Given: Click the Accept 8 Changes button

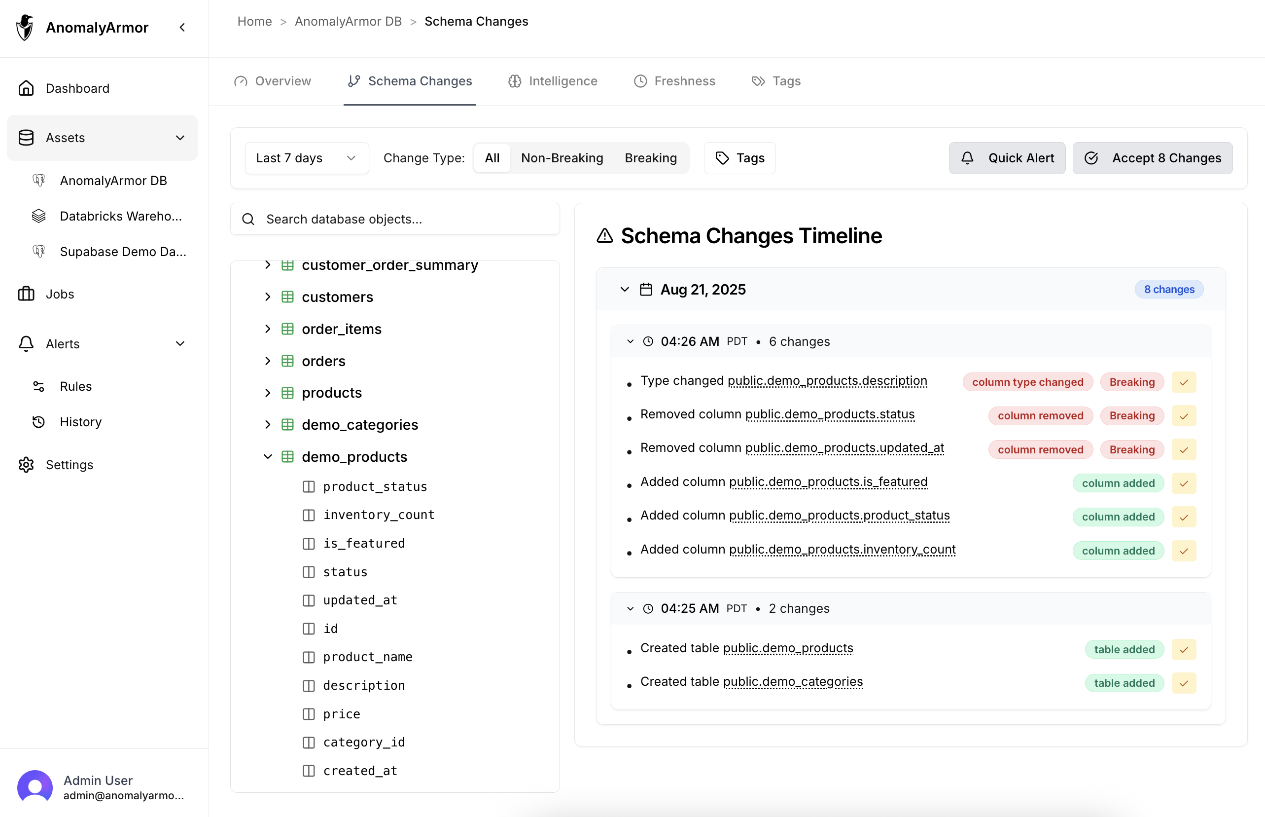Looking at the screenshot, I should coord(1152,158).
